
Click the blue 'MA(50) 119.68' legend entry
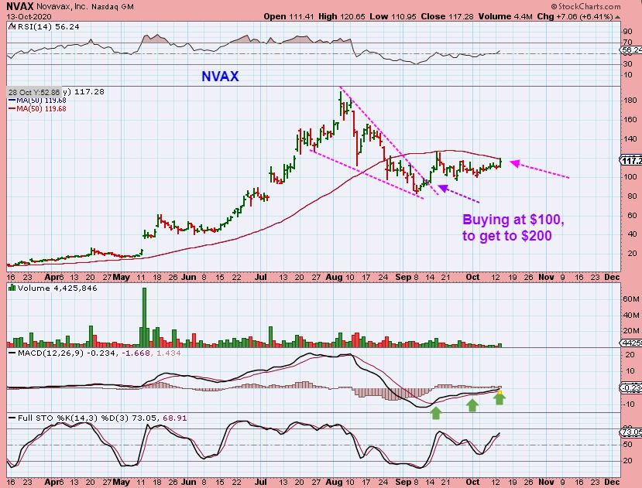[37, 101]
